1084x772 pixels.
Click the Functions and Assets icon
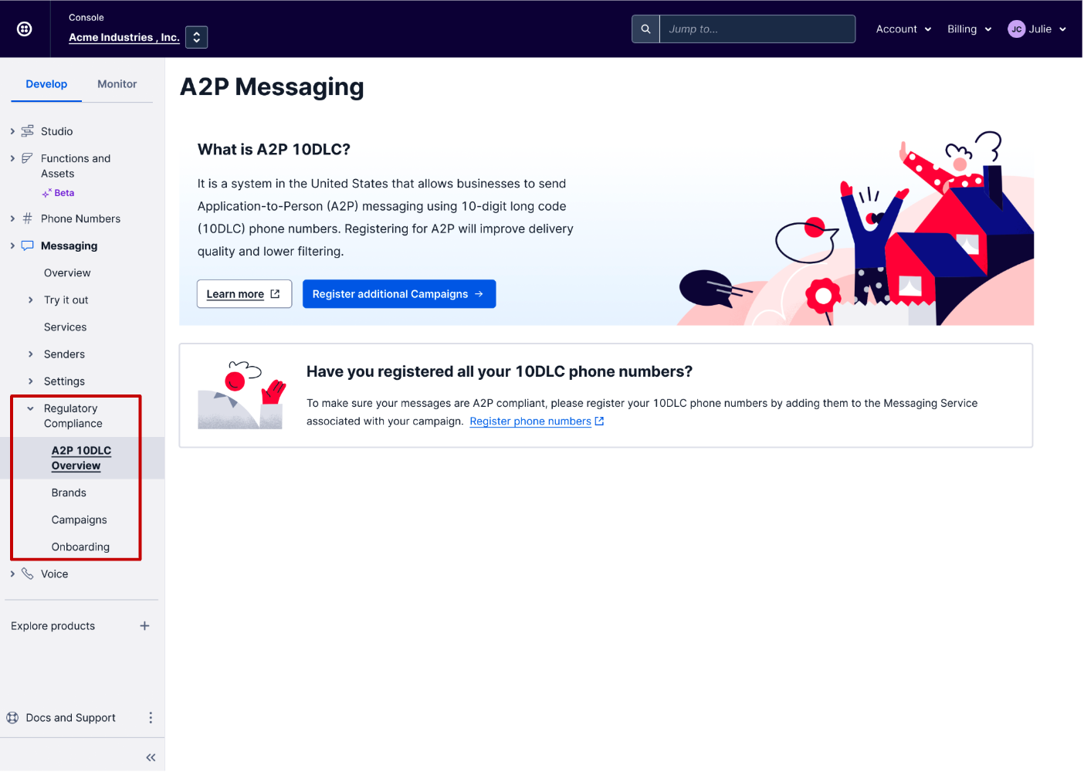pyautogui.click(x=28, y=158)
